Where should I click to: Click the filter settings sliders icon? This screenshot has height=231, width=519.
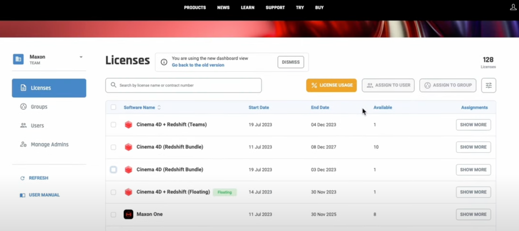pyautogui.click(x=488, y=85)
